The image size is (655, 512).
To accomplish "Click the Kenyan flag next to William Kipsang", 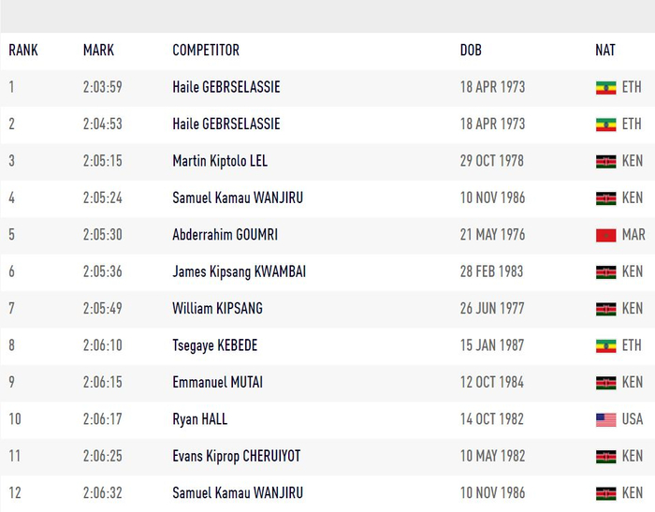I will [x=605, y=309].
